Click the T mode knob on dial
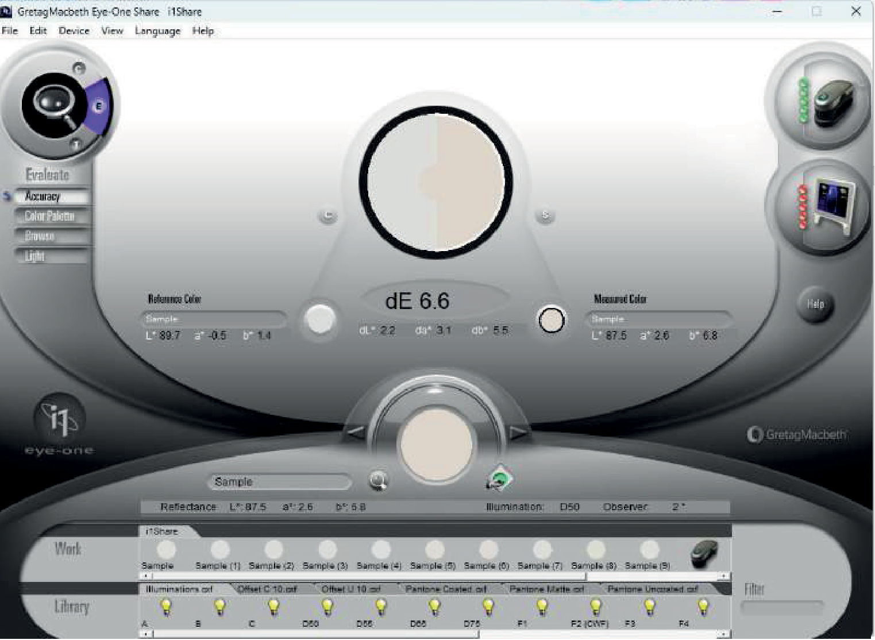The width and height of the screenshot is (875, 640). click(75, 145)
